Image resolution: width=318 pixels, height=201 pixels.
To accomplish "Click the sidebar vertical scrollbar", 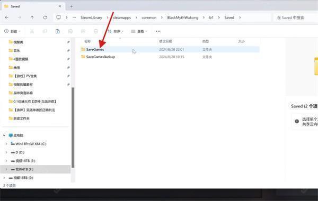I will pos(73,127).
